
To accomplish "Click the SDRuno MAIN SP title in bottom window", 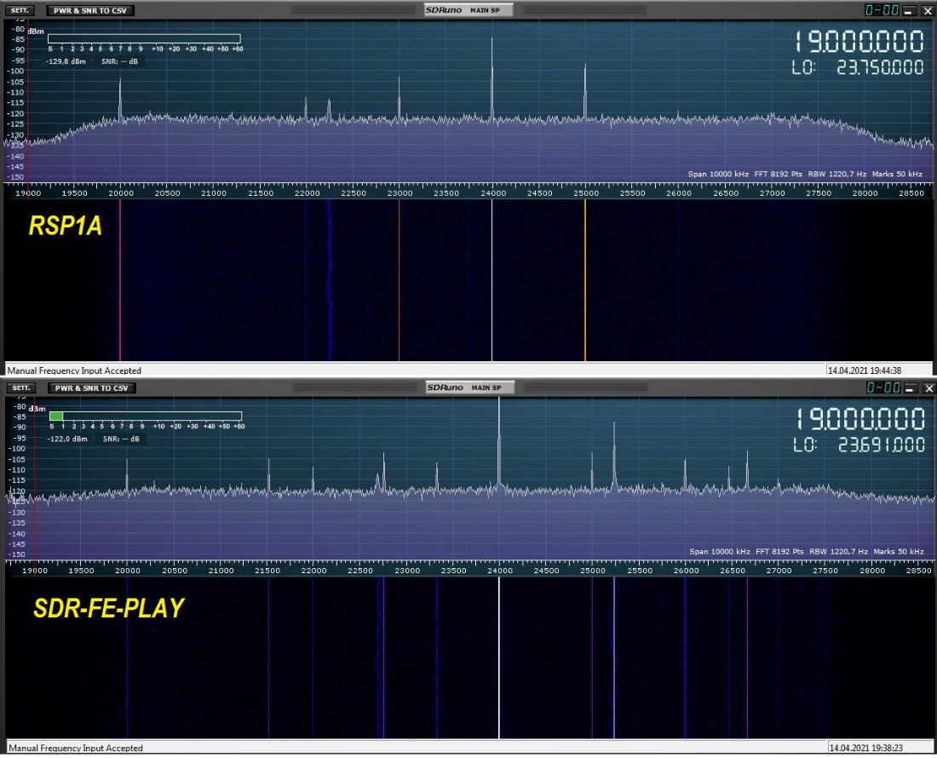I will 470,388.
